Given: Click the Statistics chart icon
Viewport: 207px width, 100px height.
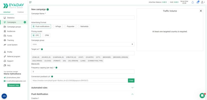Looking at the screenshot, I should 5,18.
